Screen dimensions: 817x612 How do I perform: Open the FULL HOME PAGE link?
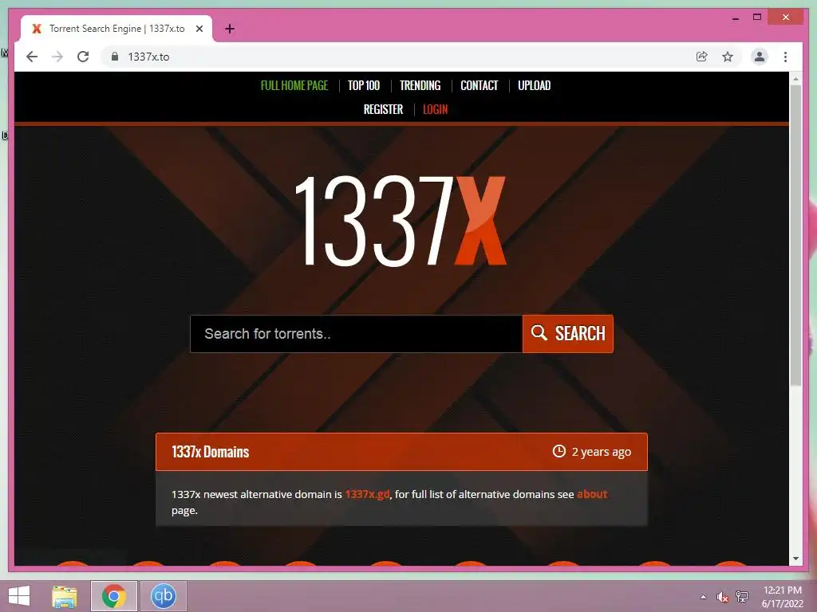294,85
